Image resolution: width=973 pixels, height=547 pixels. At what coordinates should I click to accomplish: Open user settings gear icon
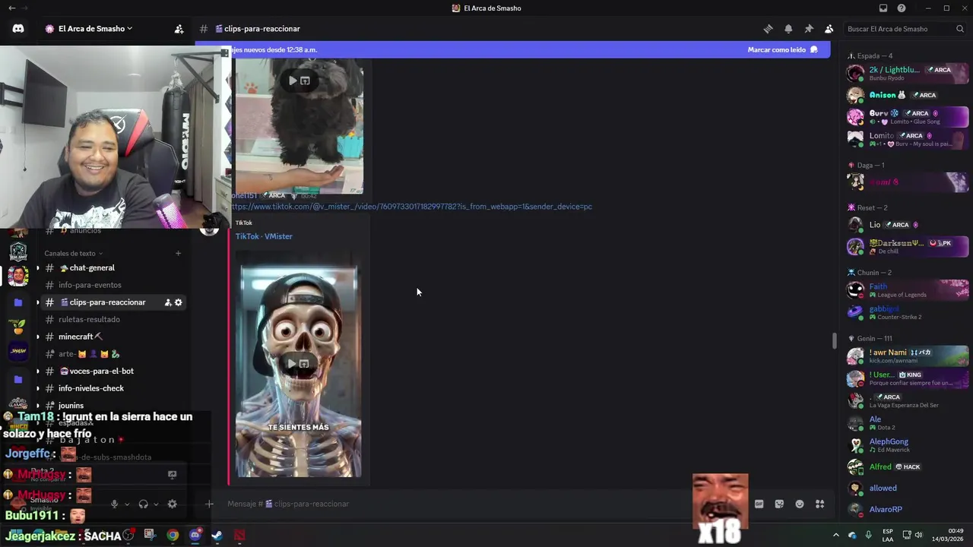tap(172, 504)
